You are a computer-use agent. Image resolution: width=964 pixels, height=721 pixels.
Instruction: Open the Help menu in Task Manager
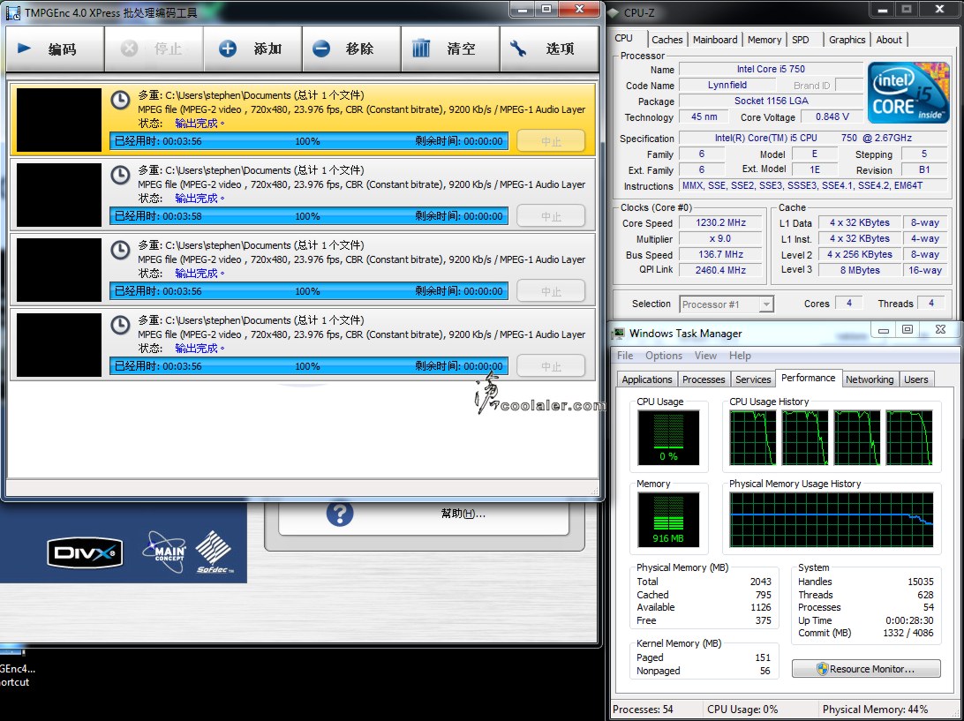[740, 356]
